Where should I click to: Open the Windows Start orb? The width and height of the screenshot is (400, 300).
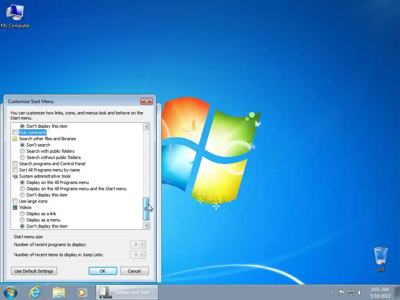point(11,292)
